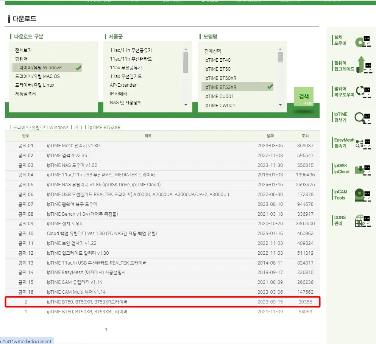Open ipTIME 업그레이드 알리미 v1.30 post
This screenshot has height=344, width=376.
78,253
